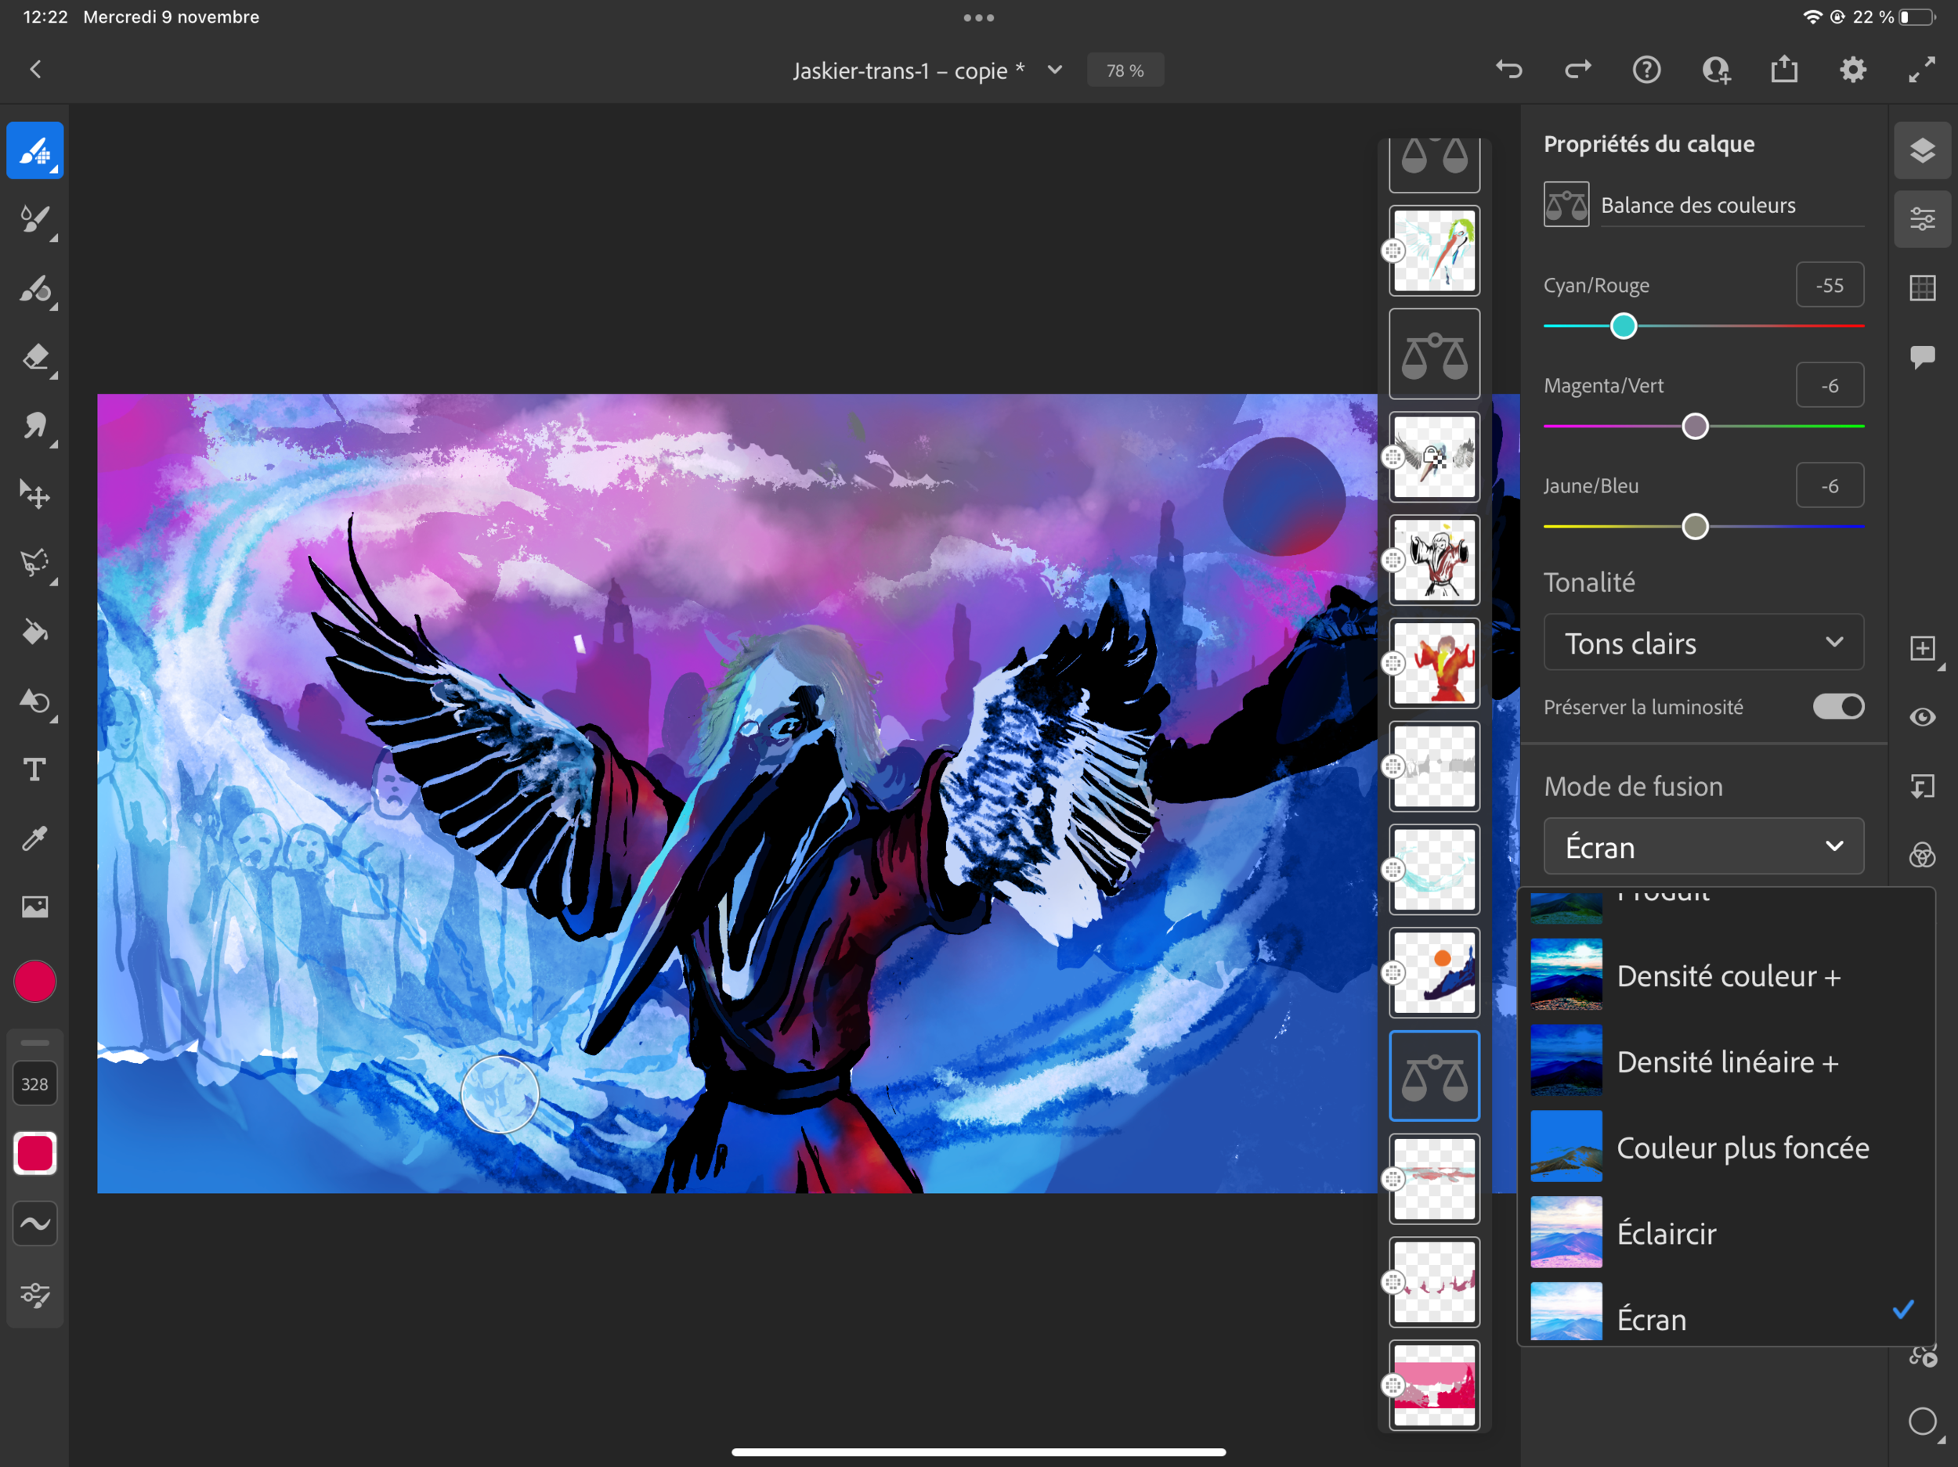
Task: Toggle layer visibility eye icon
Action: 1922,717
